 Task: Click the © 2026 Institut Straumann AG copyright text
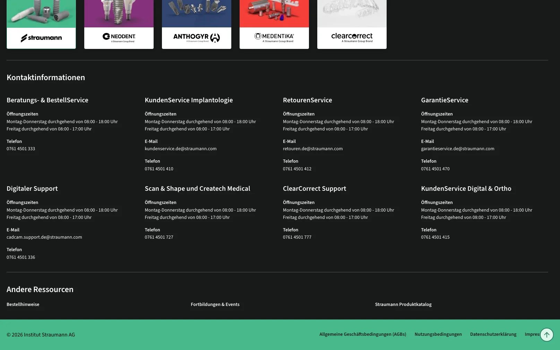point(41,335)
